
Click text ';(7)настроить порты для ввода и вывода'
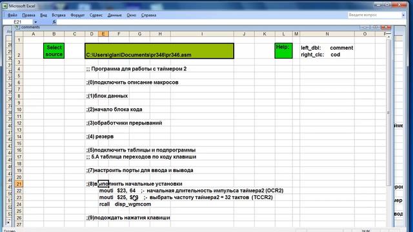(x=139, y=170)
